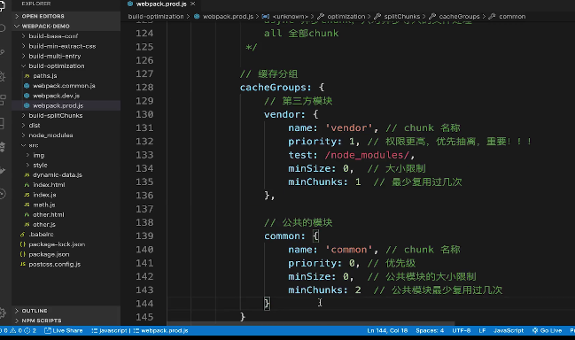575x340 pixels.
Task: Open the Explorer view in activity bar
Action: click(x=2, y=6)
